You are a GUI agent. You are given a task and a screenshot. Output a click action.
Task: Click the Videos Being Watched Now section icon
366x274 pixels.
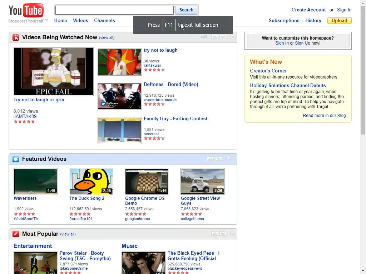coord(16,37)
